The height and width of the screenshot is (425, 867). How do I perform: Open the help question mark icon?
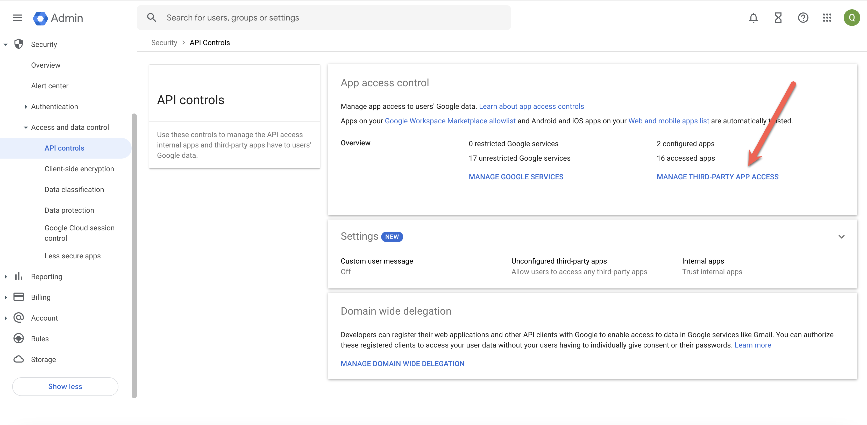tap(803, 18)
